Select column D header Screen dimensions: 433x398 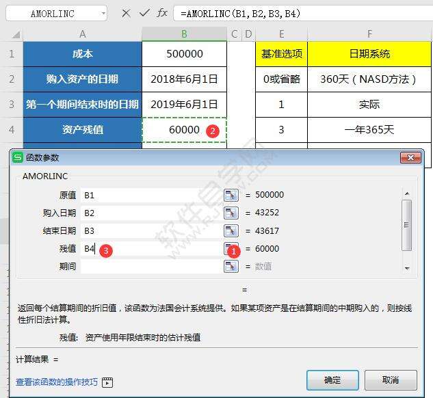(248, 34)
